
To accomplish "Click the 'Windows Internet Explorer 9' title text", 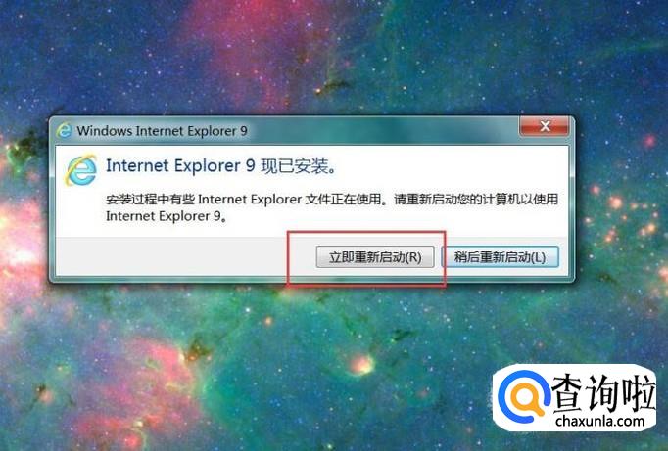I will (x=162, y=131).
